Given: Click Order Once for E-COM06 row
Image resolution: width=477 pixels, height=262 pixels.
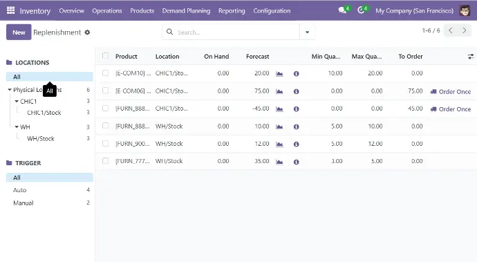Looking at the screenshot, I should pyautogui.click(x=451, y=91).
